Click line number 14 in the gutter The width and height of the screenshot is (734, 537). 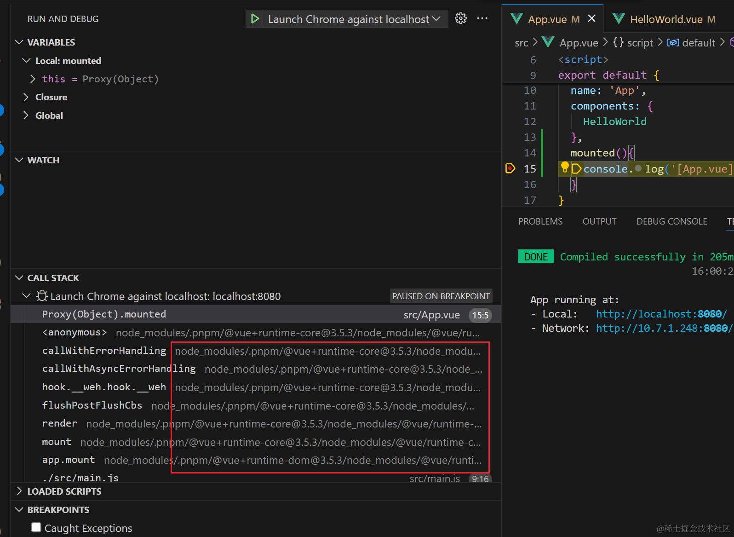click(530, 153)
